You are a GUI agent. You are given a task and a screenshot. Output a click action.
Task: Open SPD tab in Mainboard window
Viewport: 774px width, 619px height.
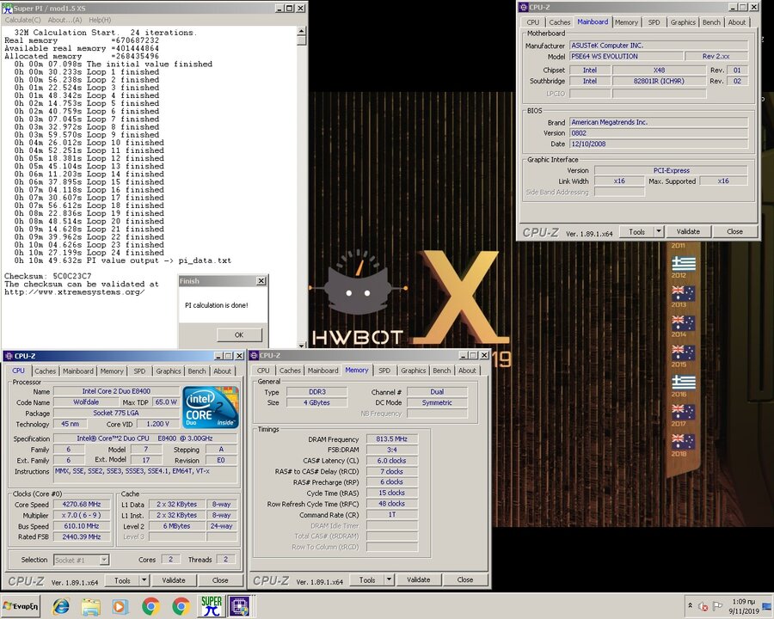click(x=654, y=22)
